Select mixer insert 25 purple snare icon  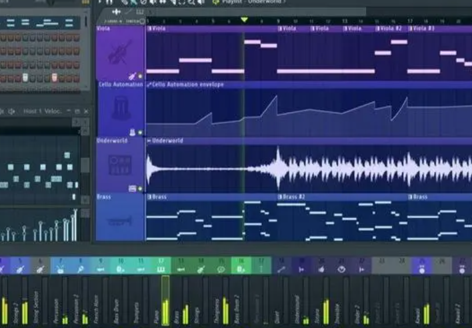[422, 269]
